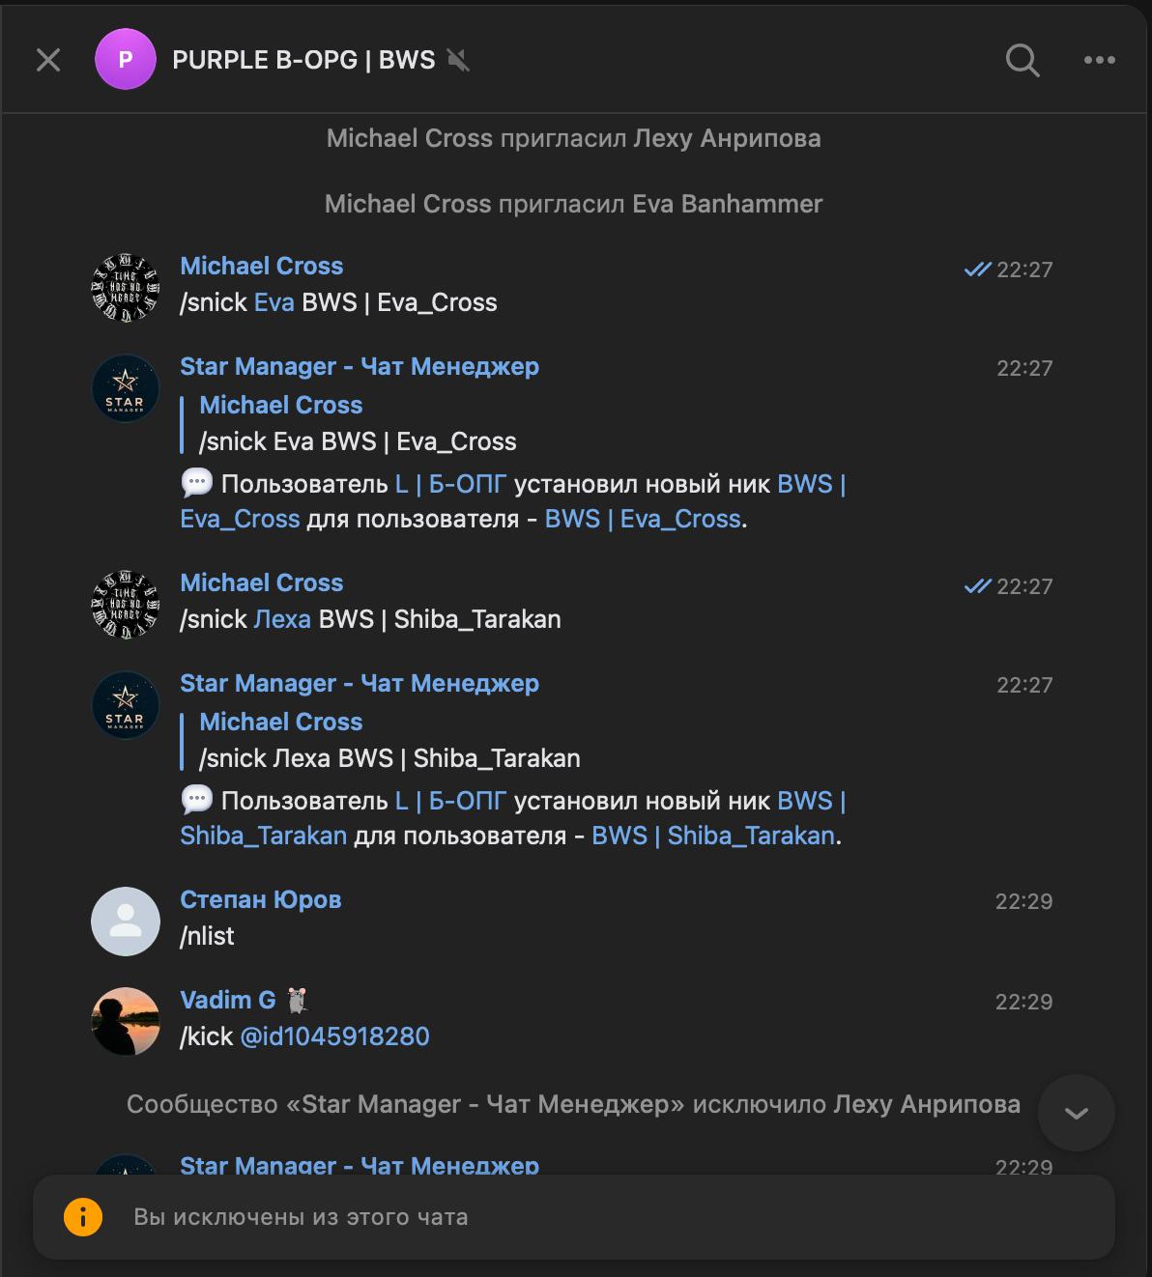Open the Степан Юров sender name

(x=261, y=899)
